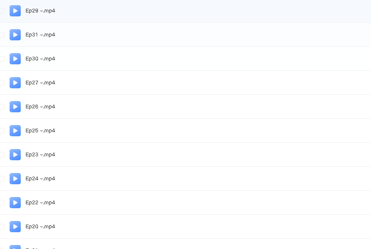
Task: Click the video icon for Ep23 -.mp4
Action: pos(15,155)
